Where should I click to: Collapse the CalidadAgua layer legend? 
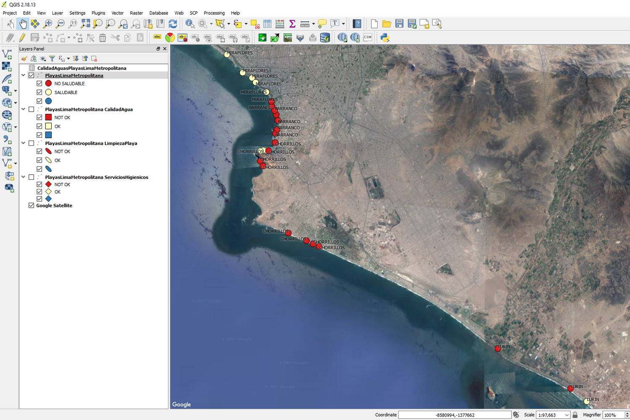pos(24,109)
